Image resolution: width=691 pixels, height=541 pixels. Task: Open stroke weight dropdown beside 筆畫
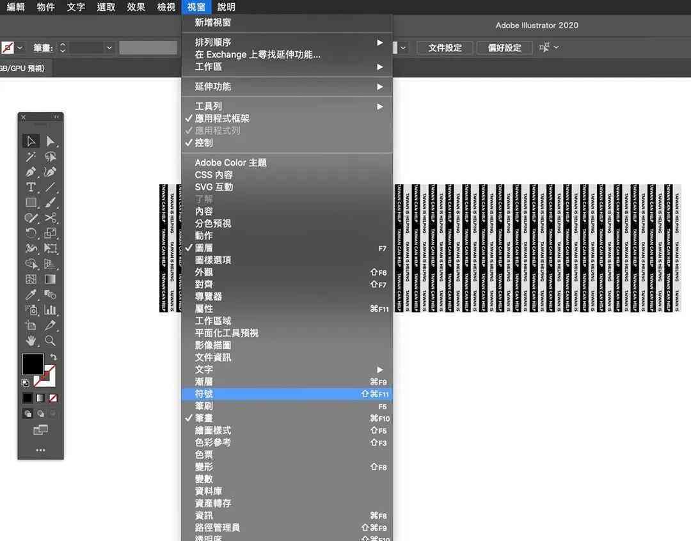click(x=109, y=47)
